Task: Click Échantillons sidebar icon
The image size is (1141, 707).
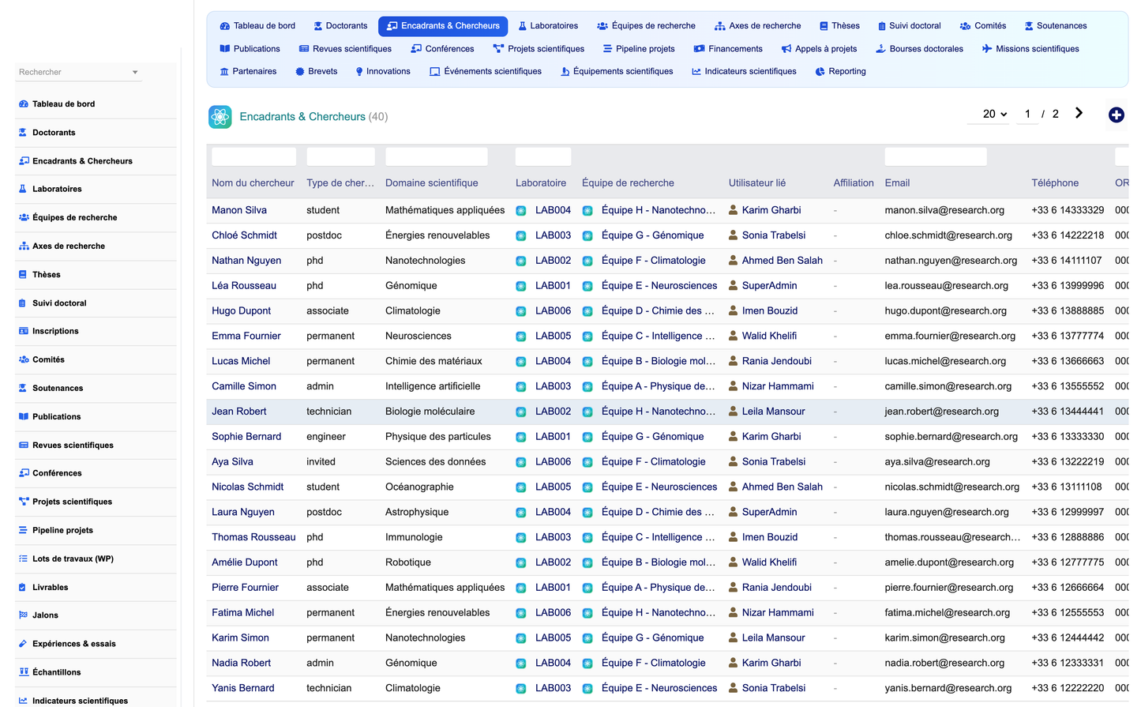Action: [x=24, y=672]
